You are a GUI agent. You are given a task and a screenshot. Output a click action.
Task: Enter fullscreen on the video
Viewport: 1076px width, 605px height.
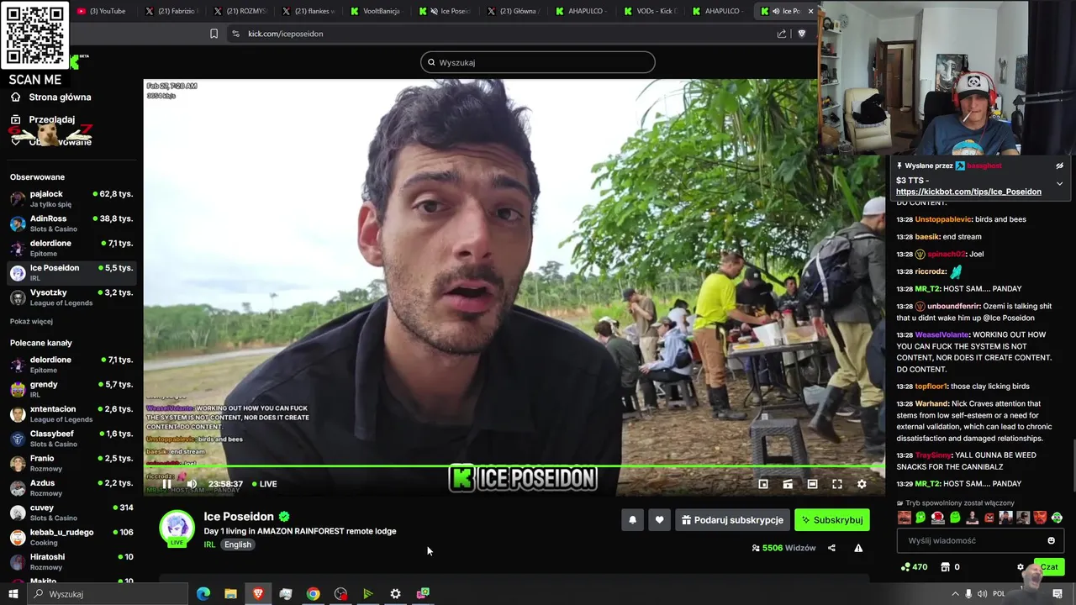pos(837,484)
